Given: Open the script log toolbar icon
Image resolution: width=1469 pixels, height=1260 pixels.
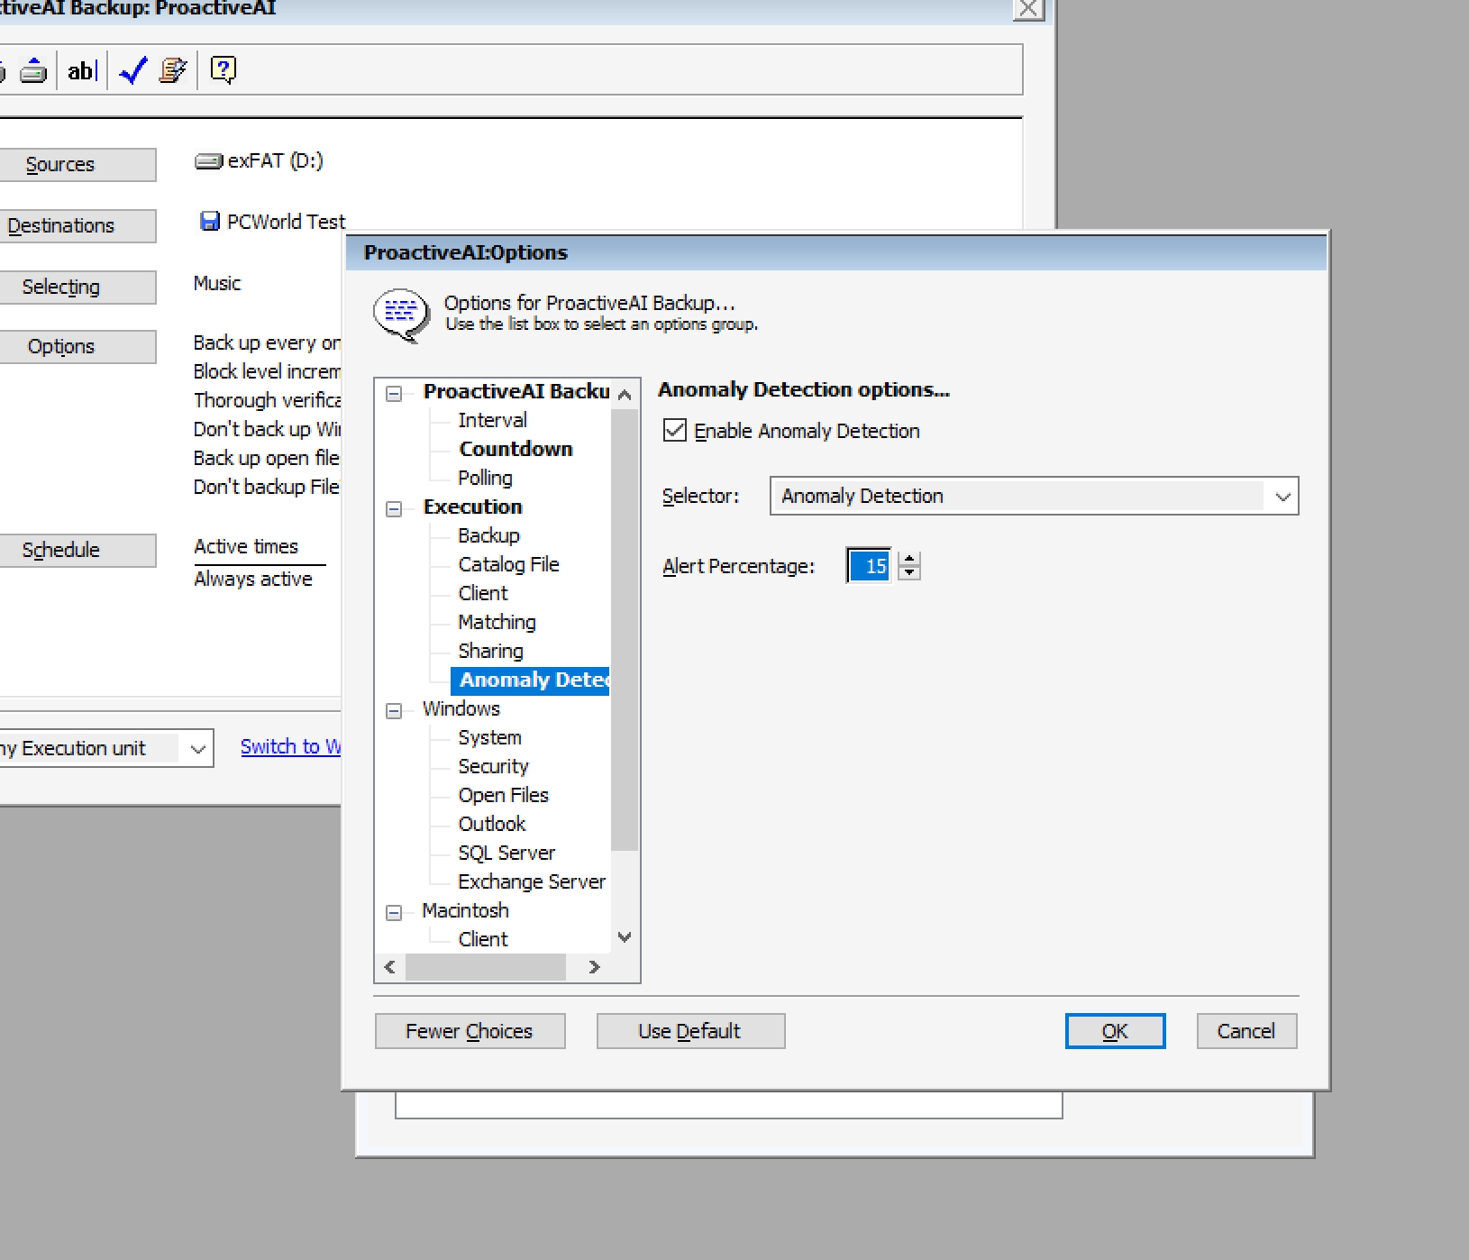Looking at the screenshot, I should pos(174,69).
